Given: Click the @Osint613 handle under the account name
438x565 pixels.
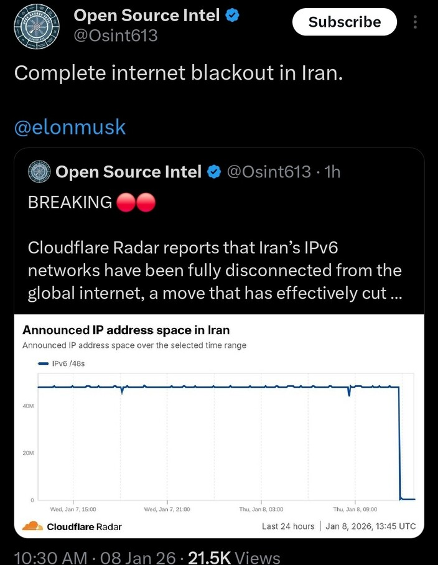Looking at the screenshot, I should pyautogui.click(x=116, y=36).
